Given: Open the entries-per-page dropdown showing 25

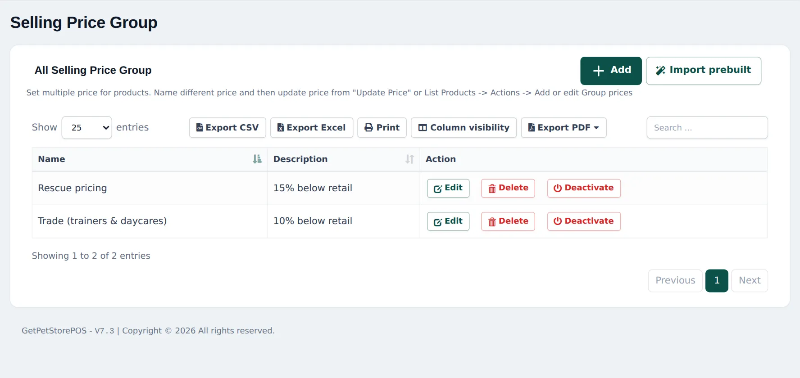Looking at the screenshot, I should [x=86, y=128].
